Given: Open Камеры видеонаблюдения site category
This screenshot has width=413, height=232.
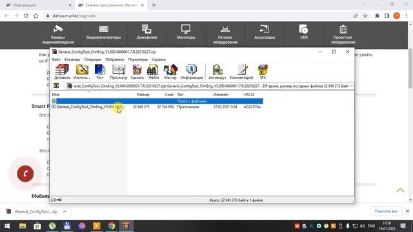Looking at the screenshot, I should (x=58, y=35).
